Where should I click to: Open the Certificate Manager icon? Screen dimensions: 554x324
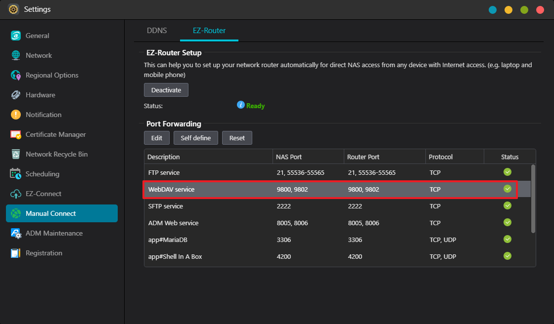16,134
